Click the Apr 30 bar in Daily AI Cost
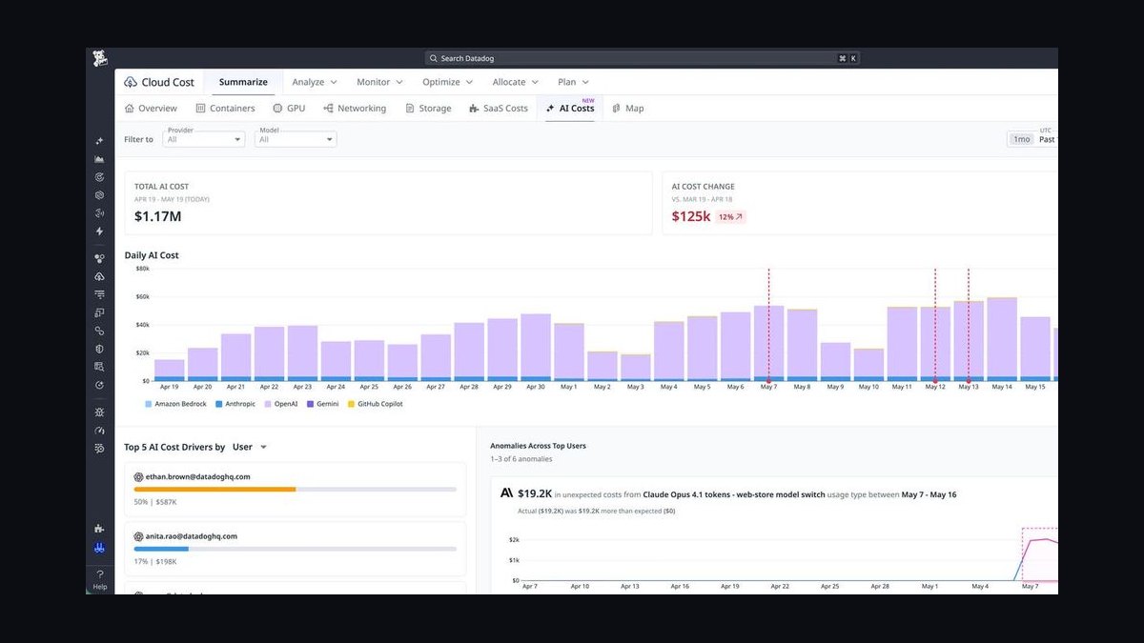The image size is (1144, 643). click(x=536, y=347)
